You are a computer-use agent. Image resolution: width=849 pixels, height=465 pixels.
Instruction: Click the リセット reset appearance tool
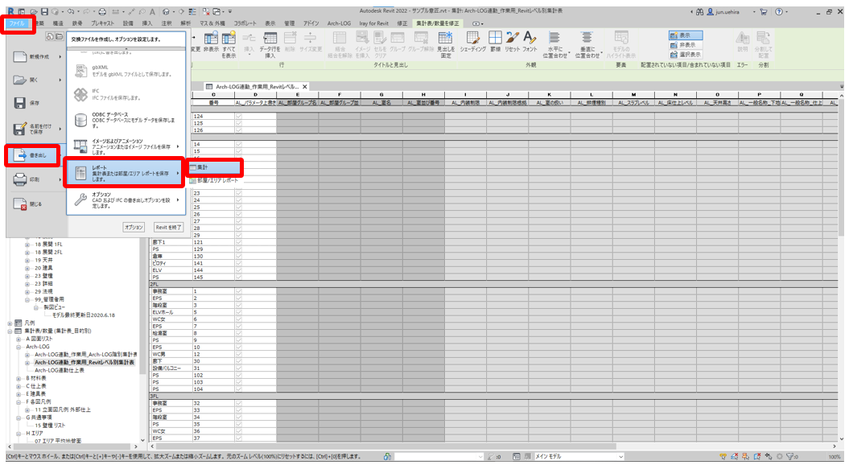(x=512, y=42)
